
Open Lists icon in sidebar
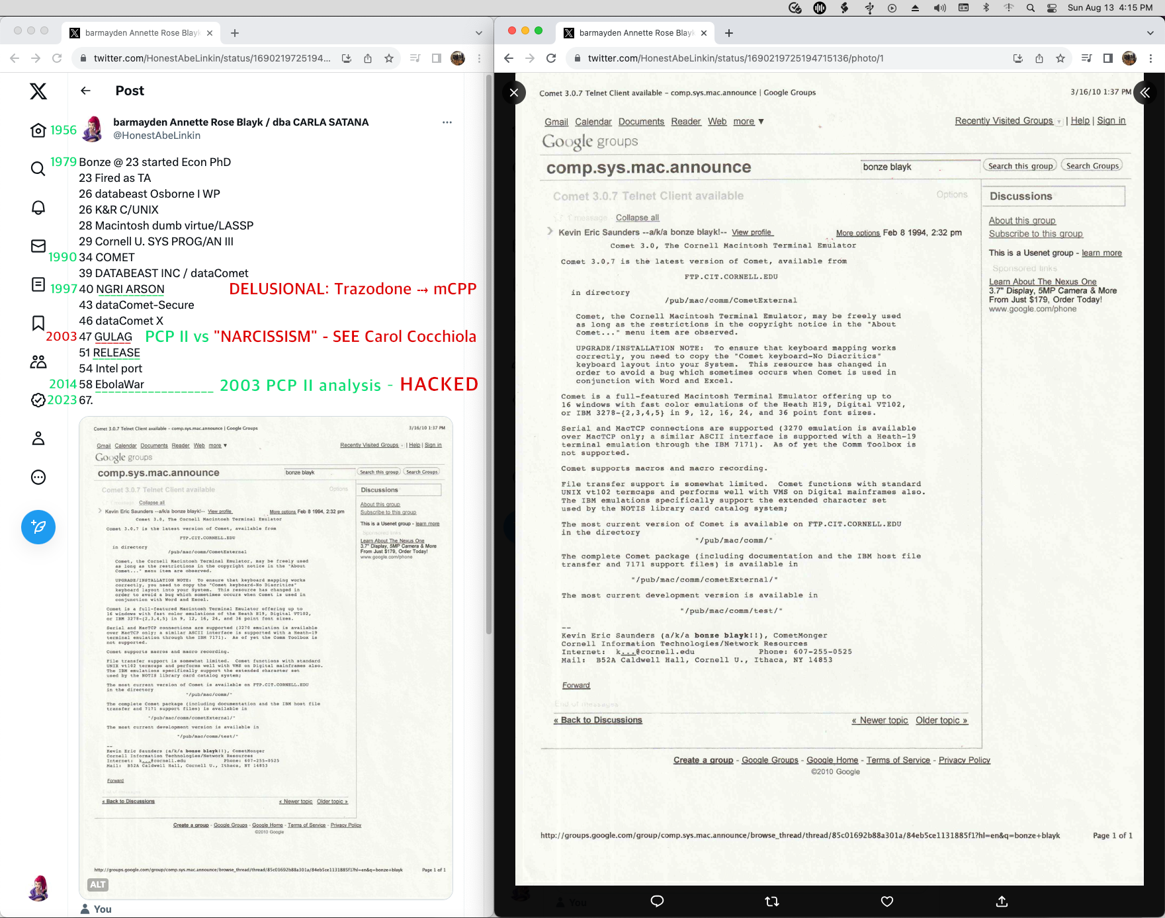[x=38, y=284]
